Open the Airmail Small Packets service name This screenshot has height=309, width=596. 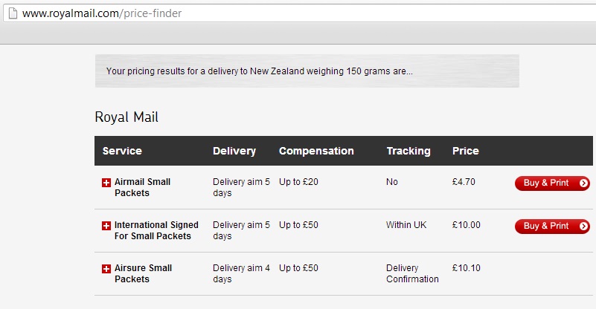tap(142, 187)
